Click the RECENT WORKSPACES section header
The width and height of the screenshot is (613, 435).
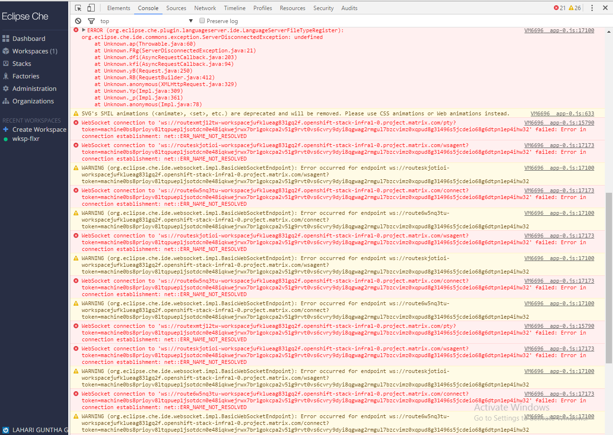(32, 120)
